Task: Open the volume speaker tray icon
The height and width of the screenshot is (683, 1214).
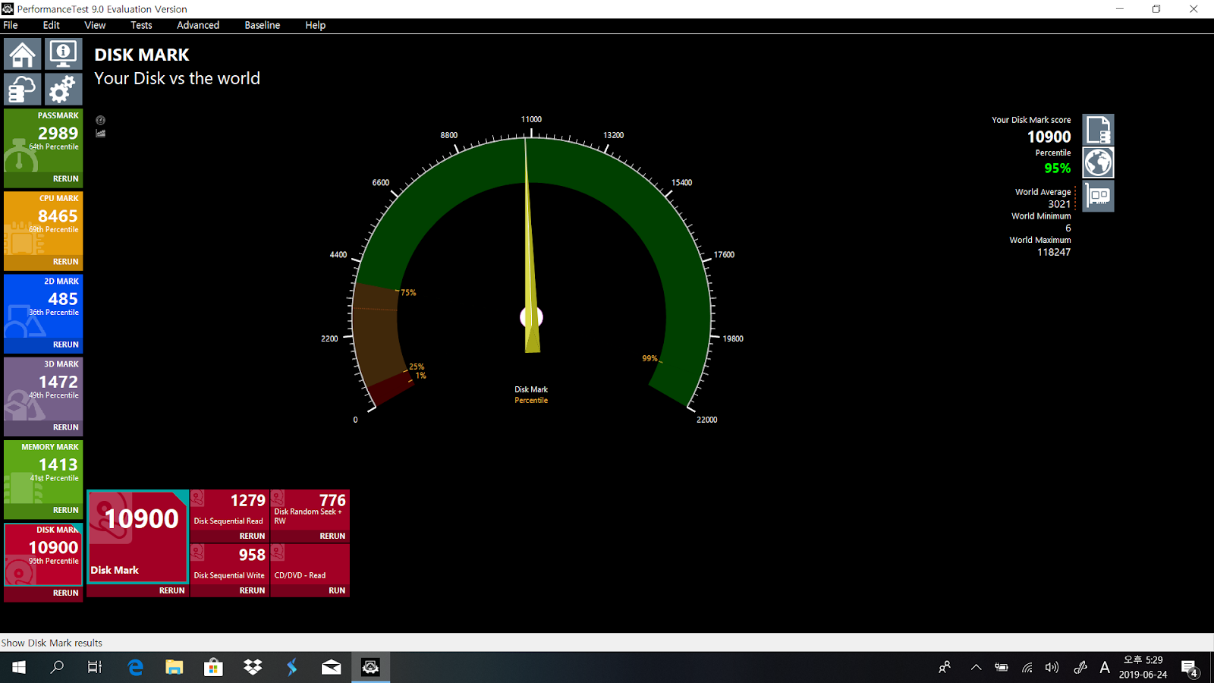Action: tap(1052, 668)
